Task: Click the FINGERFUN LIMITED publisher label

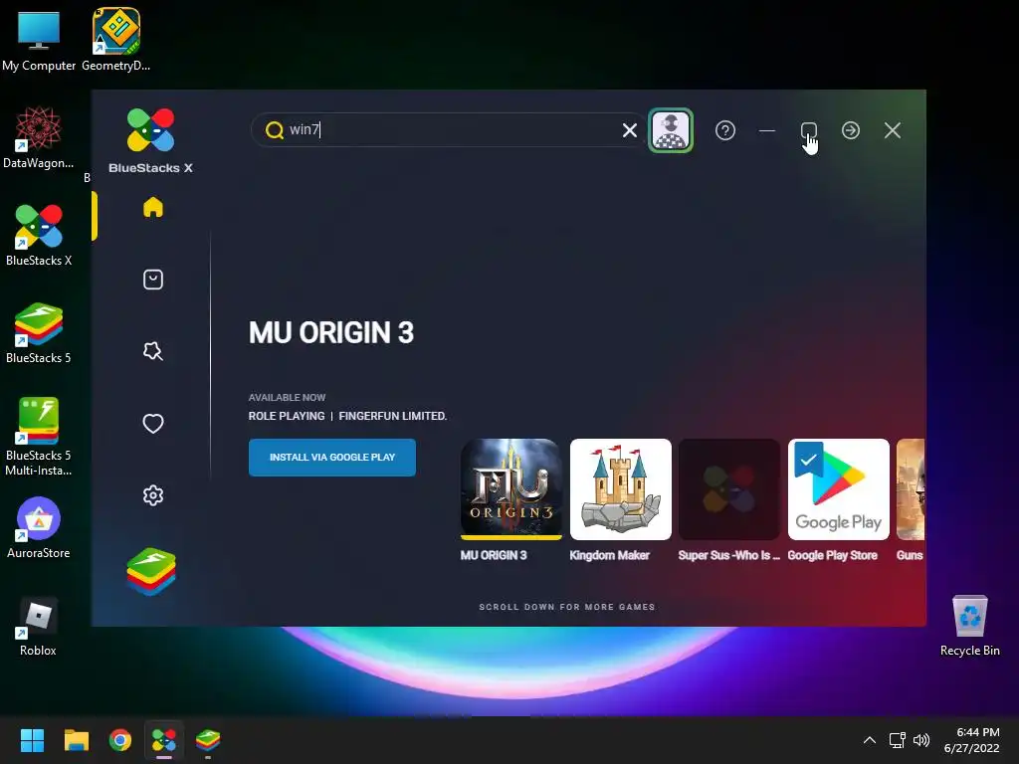Action: 392,416
